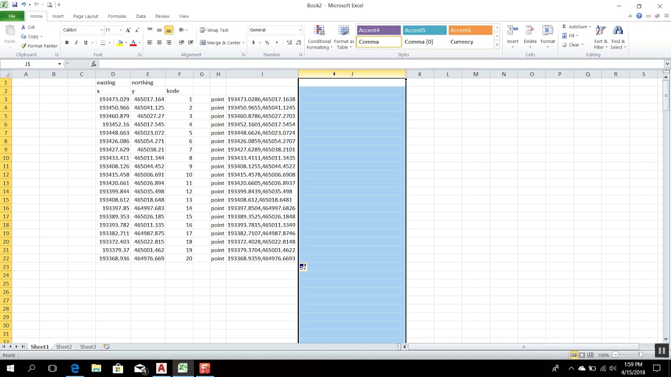Apply Accent5 cell style
This screenshot has height=377, width=671.
click(425, 30)
